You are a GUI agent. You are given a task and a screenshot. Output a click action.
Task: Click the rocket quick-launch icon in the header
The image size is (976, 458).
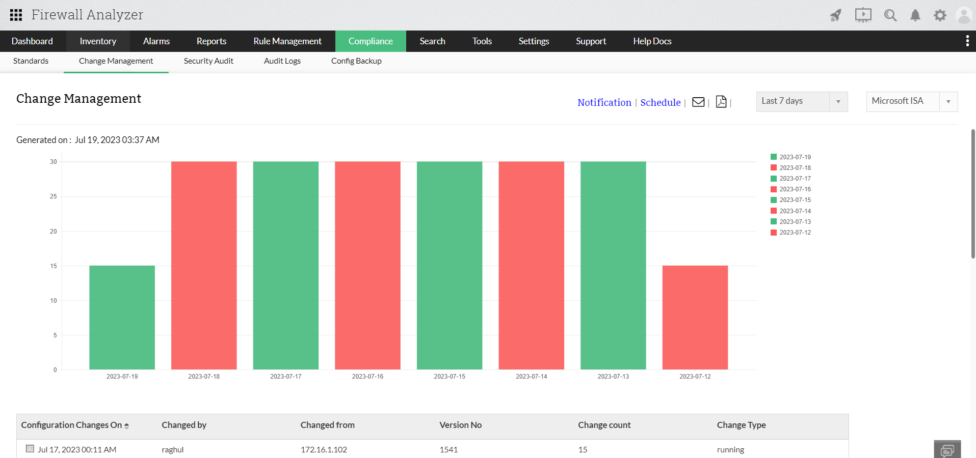pyautogui.click(x=835, y=15)
